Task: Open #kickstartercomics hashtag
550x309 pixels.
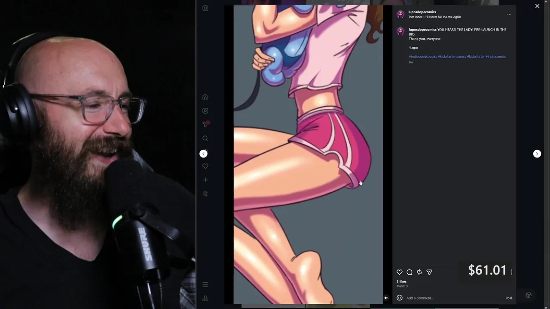Action: 452,57
